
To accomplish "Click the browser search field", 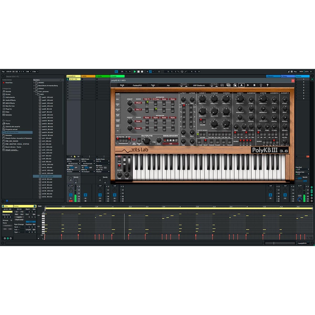I will pos(34,76).
